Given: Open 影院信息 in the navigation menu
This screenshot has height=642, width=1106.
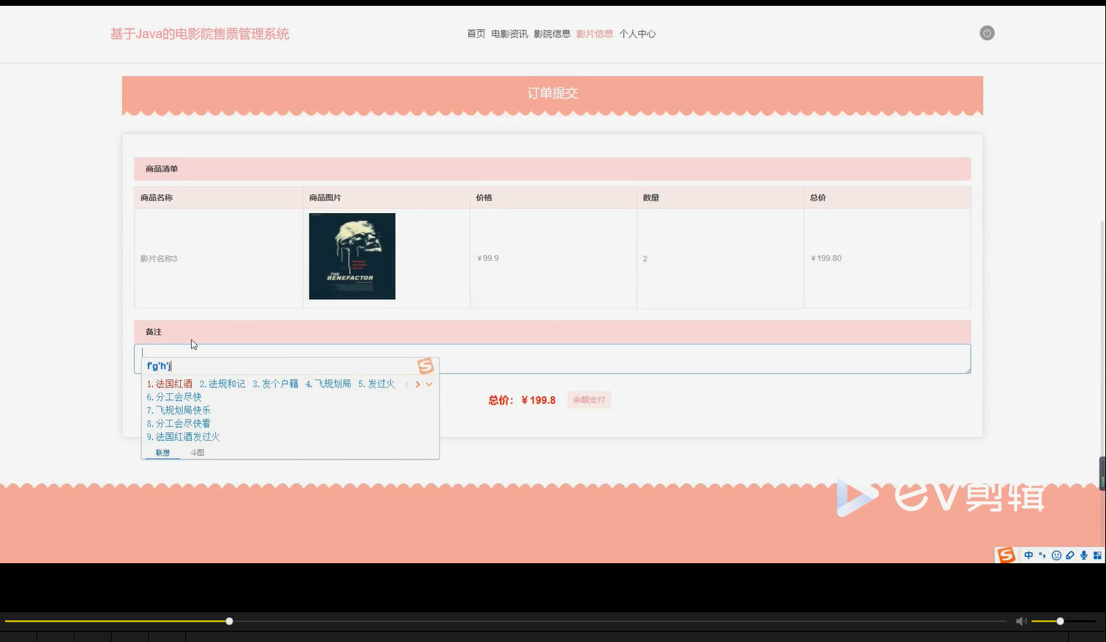Looking at the screenshot, I should 552,34.
